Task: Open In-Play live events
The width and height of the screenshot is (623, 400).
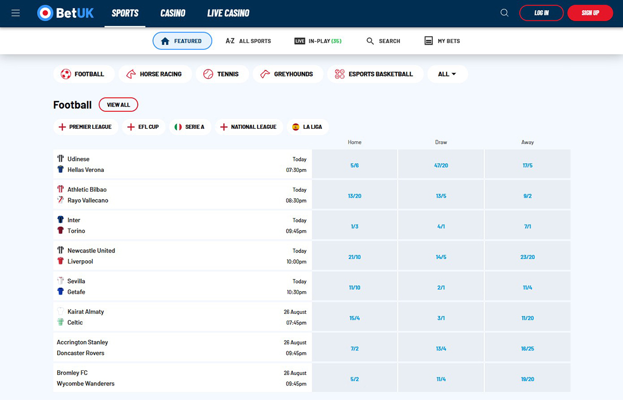Action: (318, 41)
